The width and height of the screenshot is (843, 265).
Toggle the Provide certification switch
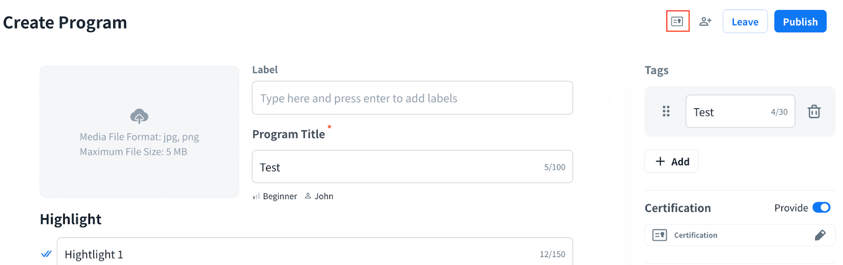pos(821,208)
